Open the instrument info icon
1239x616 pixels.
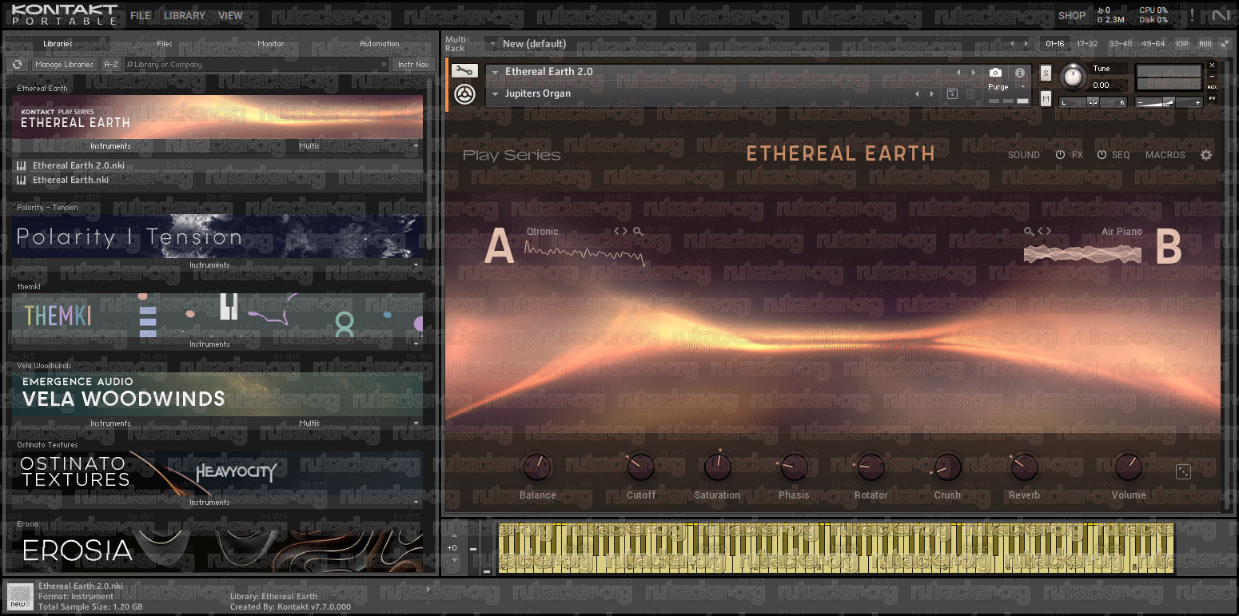click(1020, 72)
